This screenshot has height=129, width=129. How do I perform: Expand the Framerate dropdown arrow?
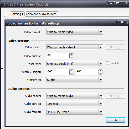[x=101, y=80]
